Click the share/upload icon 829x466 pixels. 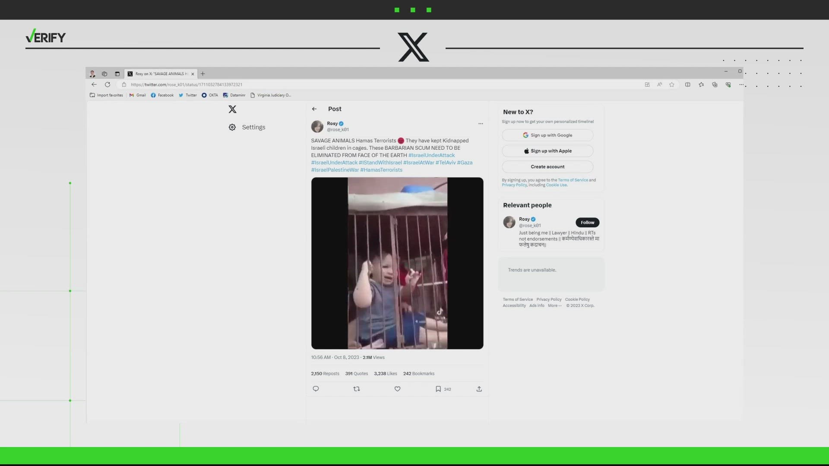pos(479,389)
